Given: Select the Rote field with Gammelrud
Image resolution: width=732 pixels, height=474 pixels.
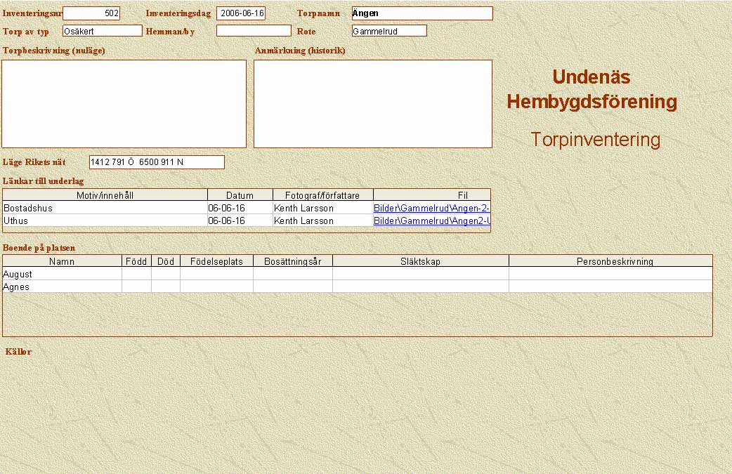Looking at the screenshot, I should pos(389,31).
